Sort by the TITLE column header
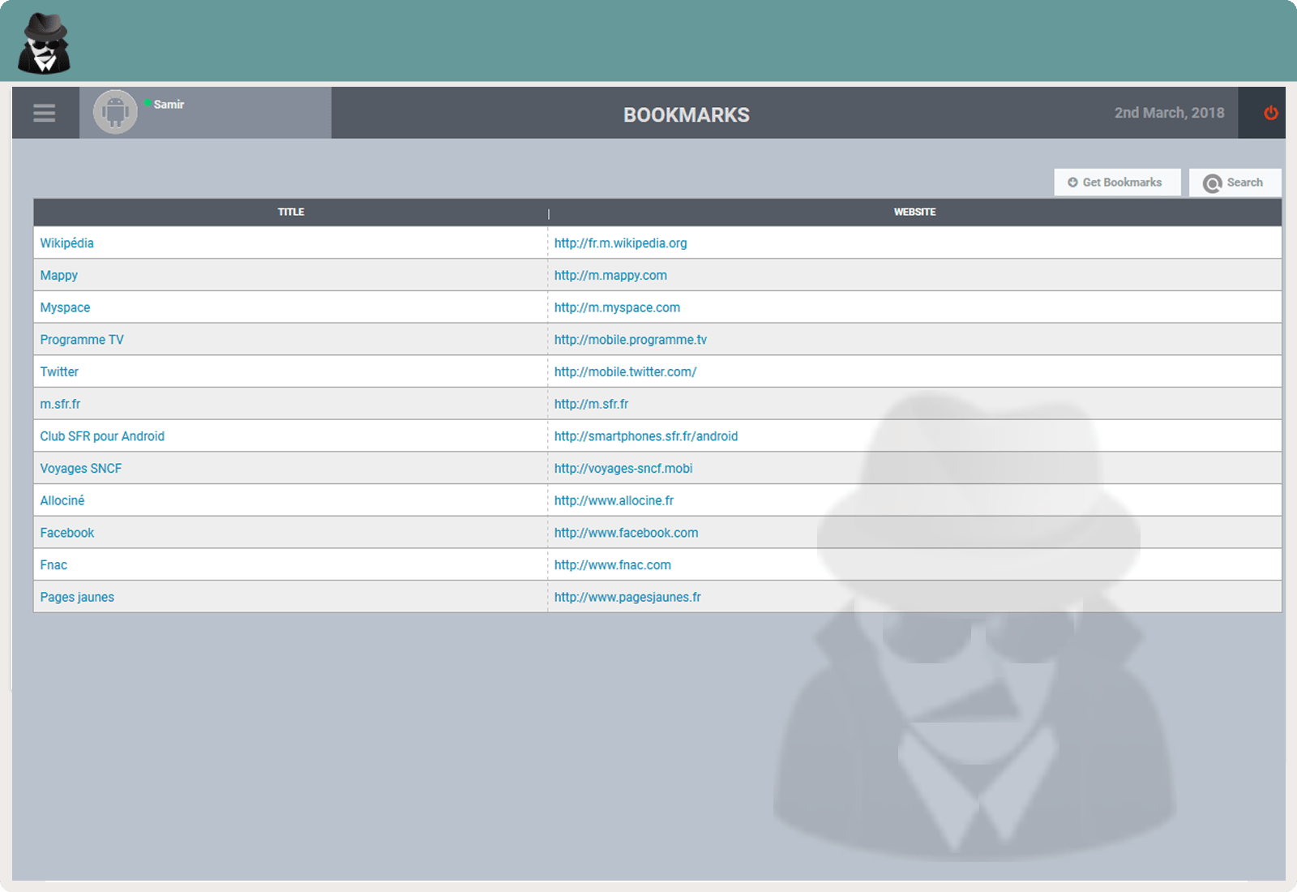 (x=291, y=212)
